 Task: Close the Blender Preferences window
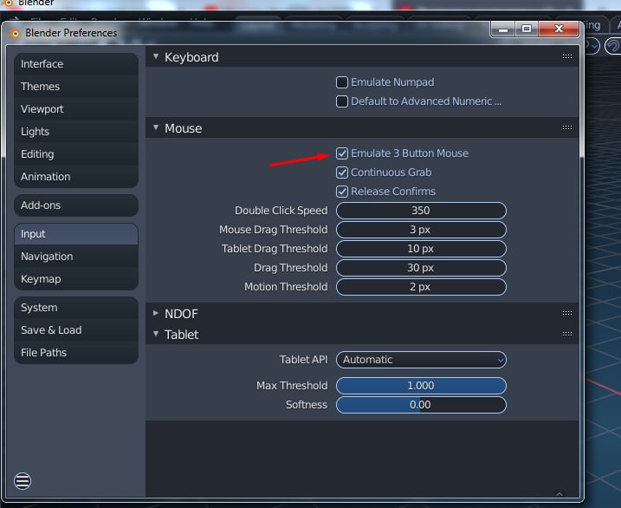point(559,29)
